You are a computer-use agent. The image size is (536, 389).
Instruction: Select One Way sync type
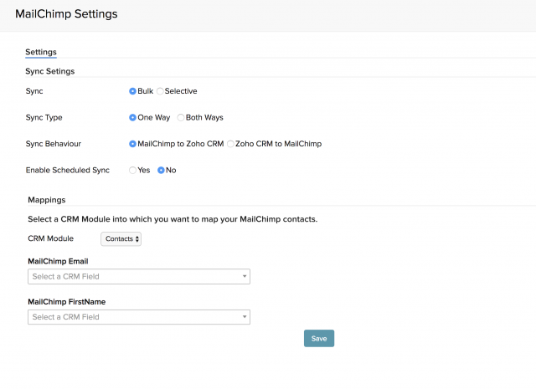click(x=133, y=118)
